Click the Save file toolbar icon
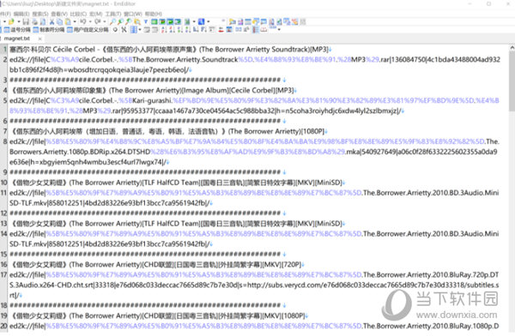 point(26,21)
